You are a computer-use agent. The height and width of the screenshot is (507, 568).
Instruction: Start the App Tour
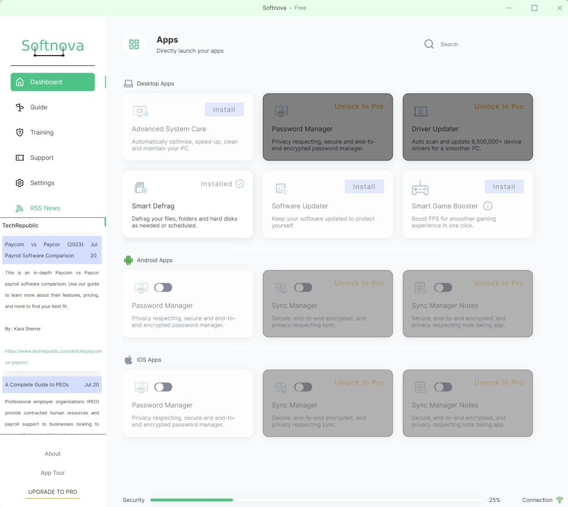[53, 473]
